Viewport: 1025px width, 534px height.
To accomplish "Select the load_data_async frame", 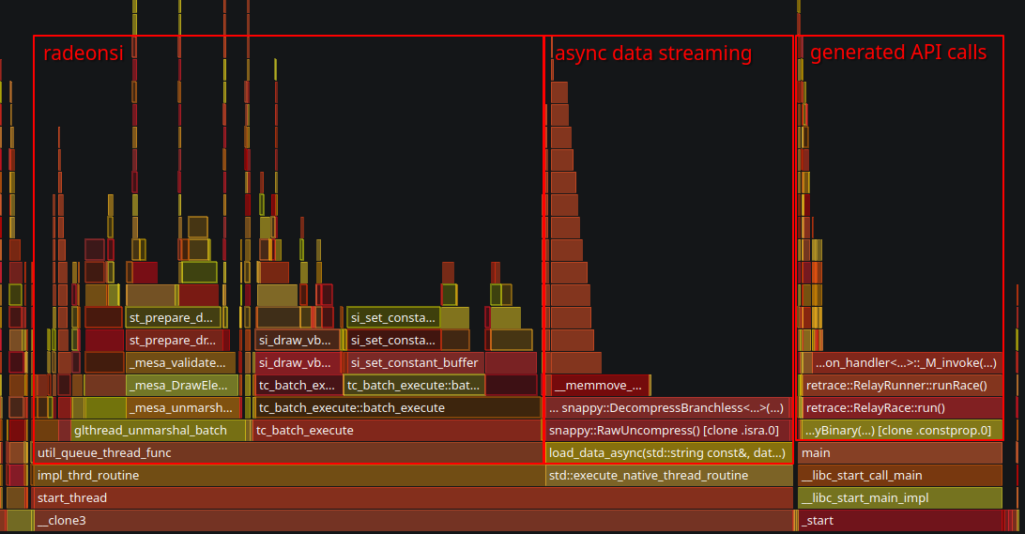I will (x=668, y=452).
